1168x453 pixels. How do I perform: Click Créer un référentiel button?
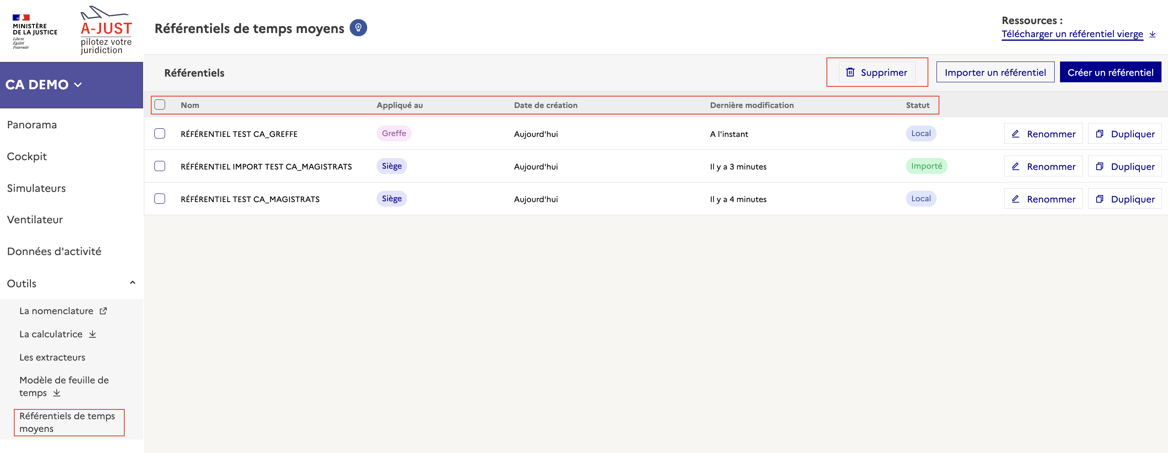1110,73
